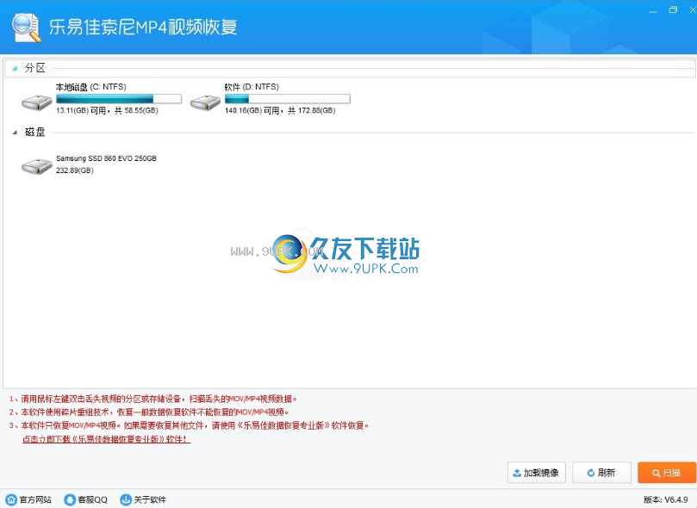The image size is (697, 508).
Task: Open 官方网站 link
Action: 35,499
